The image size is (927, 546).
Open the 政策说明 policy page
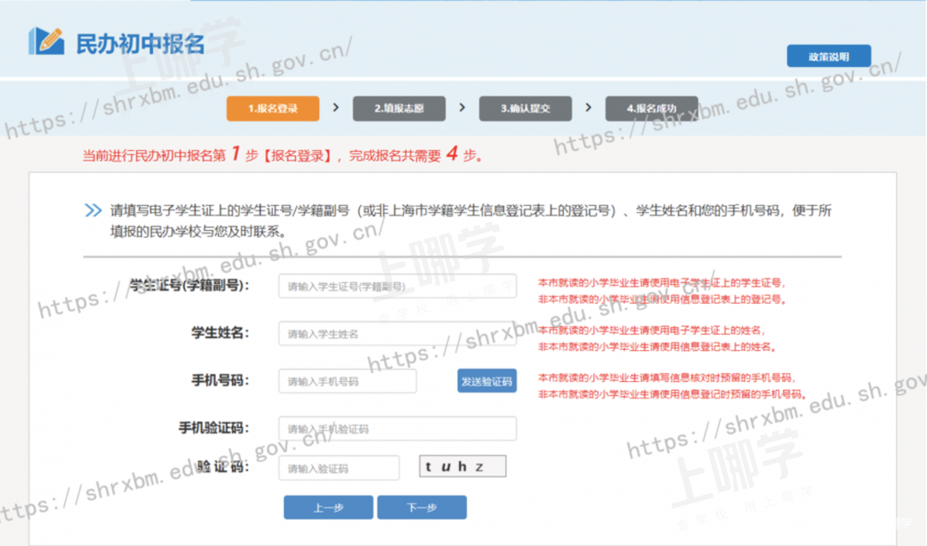pos(828,57)
